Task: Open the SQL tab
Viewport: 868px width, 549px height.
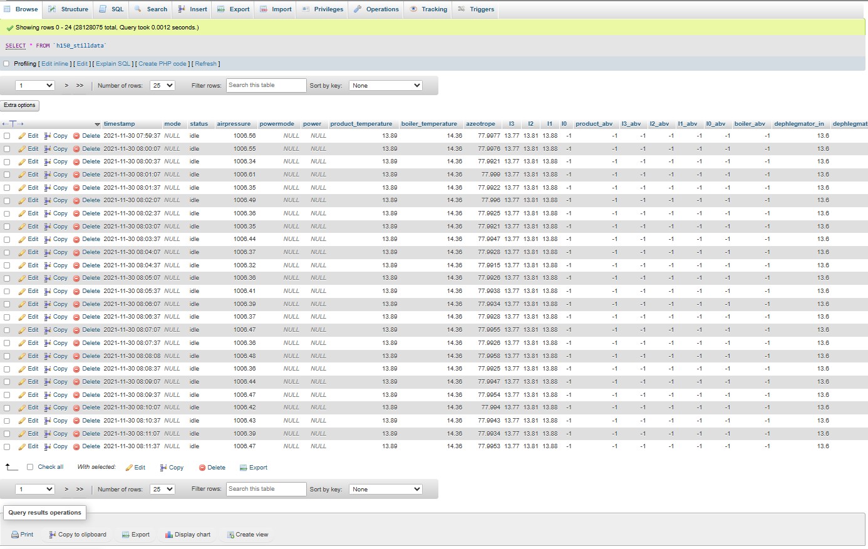Action: tap(112, 9)
